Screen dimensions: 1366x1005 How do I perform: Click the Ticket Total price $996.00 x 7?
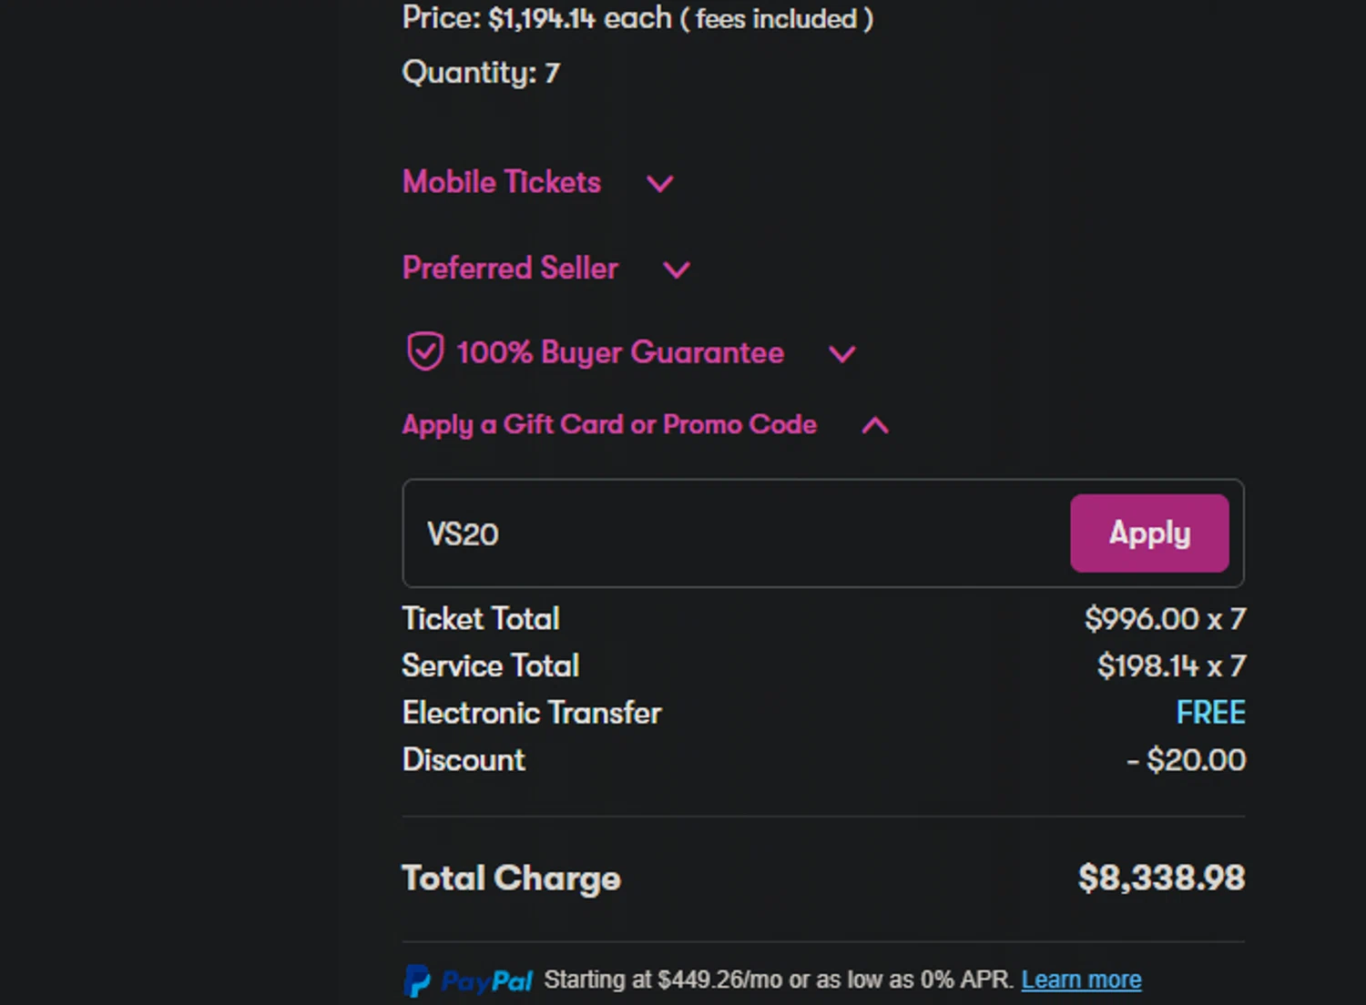pos(1165,619)
